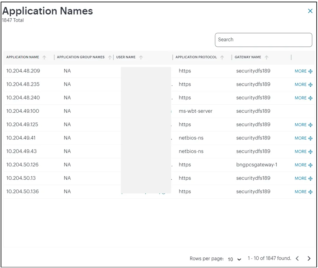Show MORE details for 10.204.50.126

[x=303, y=165]
